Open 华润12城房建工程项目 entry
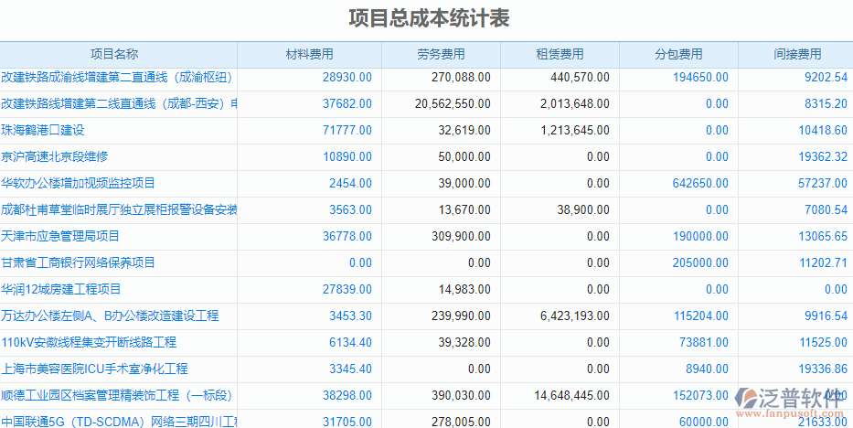 [x=61, y=290]
